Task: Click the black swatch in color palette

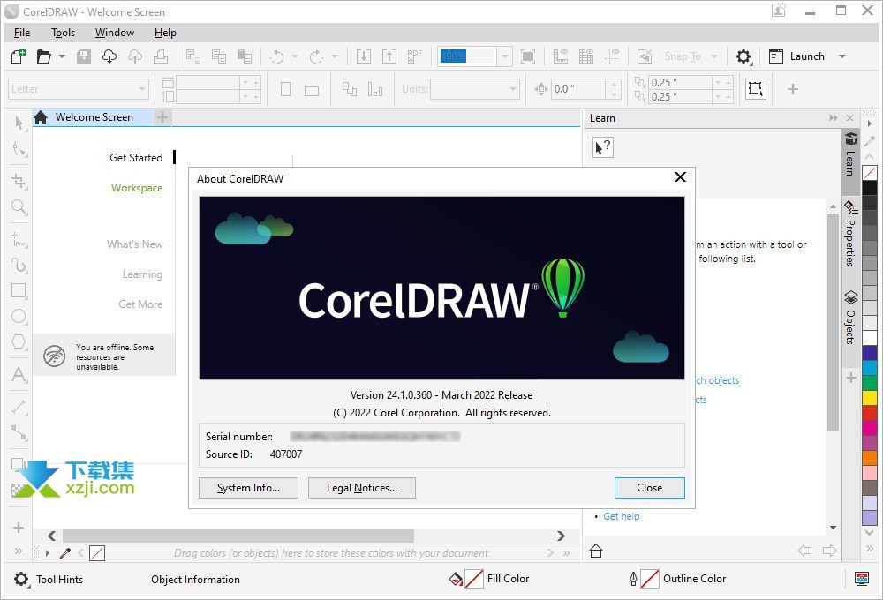Action: point(870,187)
